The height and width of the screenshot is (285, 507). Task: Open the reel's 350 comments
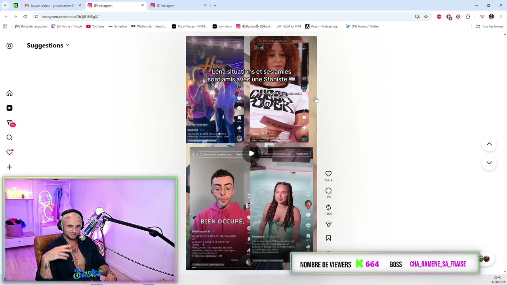click(328, 191)
